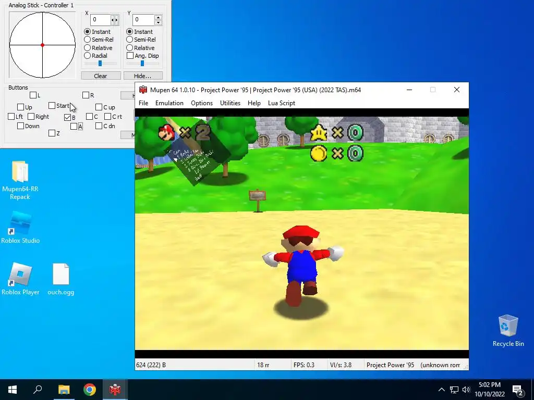Open network status tray icon

(454, 390)
